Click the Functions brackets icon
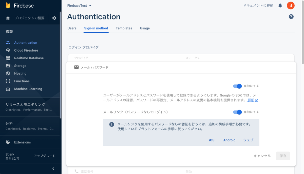This screenshot has width=304, height=174. pos(8,81)
